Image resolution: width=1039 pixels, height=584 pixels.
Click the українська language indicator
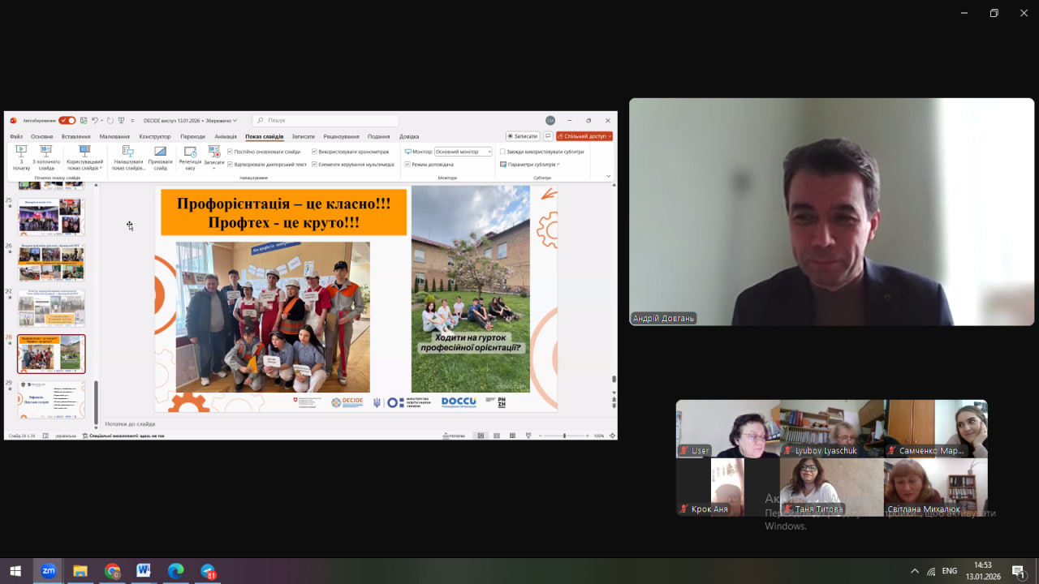66,436
